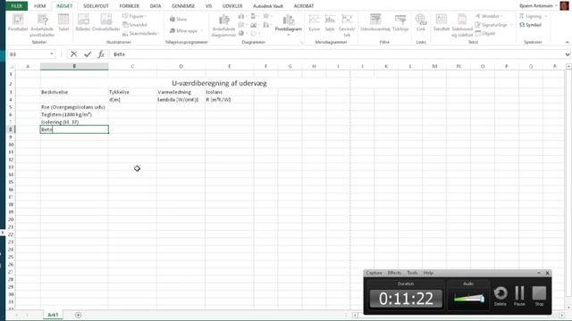Collapse the ribbon with the arrow

[x=567, y=42]
